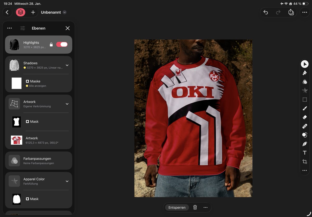Toggle the Highlights layer visibility switch
312x217 pixels.
[62, 44]
